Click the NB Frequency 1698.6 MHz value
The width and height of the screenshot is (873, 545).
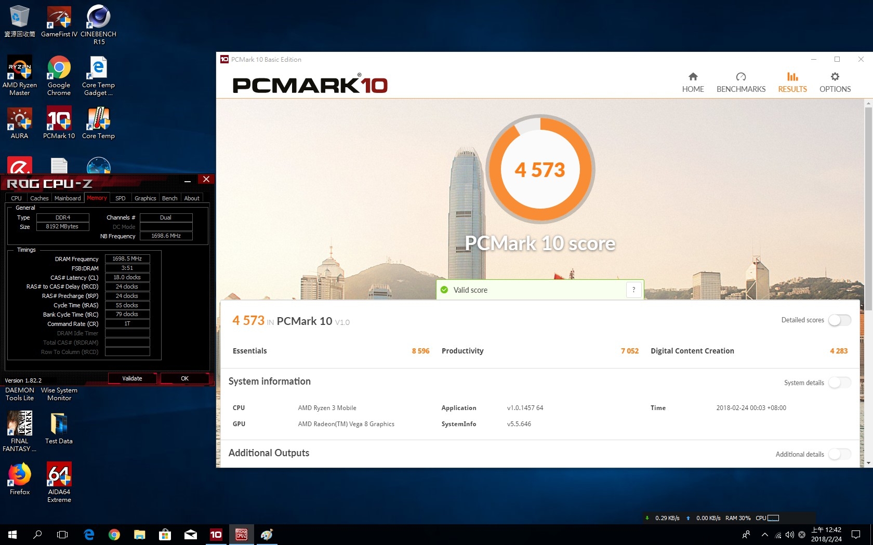click(166, 236)
